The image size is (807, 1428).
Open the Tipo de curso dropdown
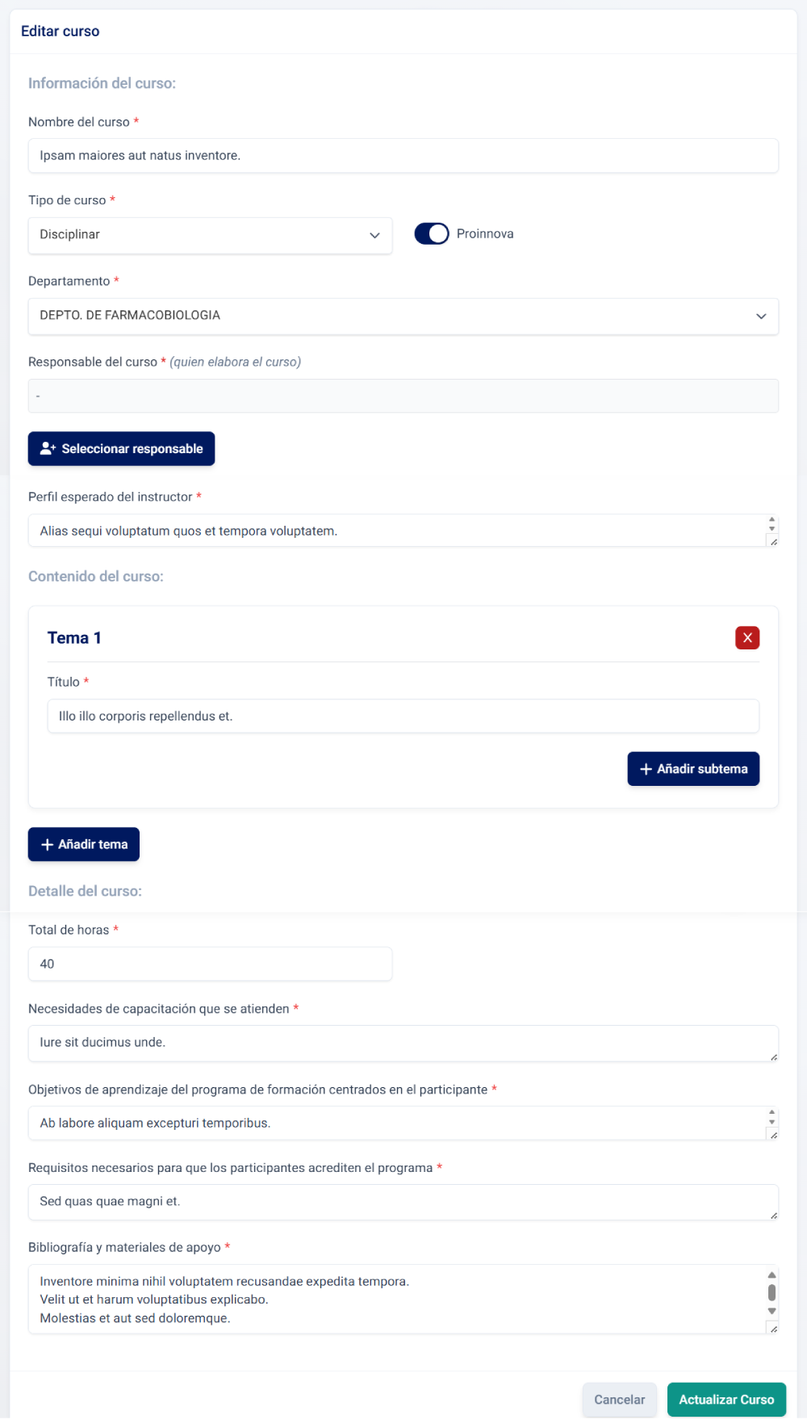(210, 235)
